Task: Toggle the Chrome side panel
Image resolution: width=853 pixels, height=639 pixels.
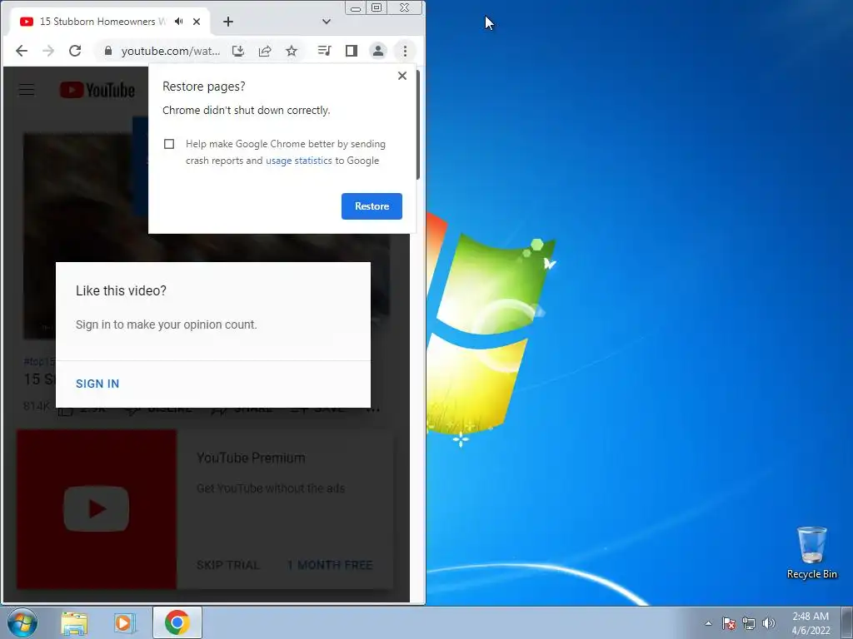Action: click(x=352, y=51)
